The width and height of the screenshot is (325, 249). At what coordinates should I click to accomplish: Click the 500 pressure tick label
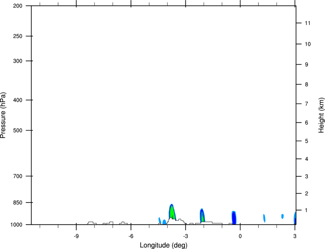tap(18, 130)
